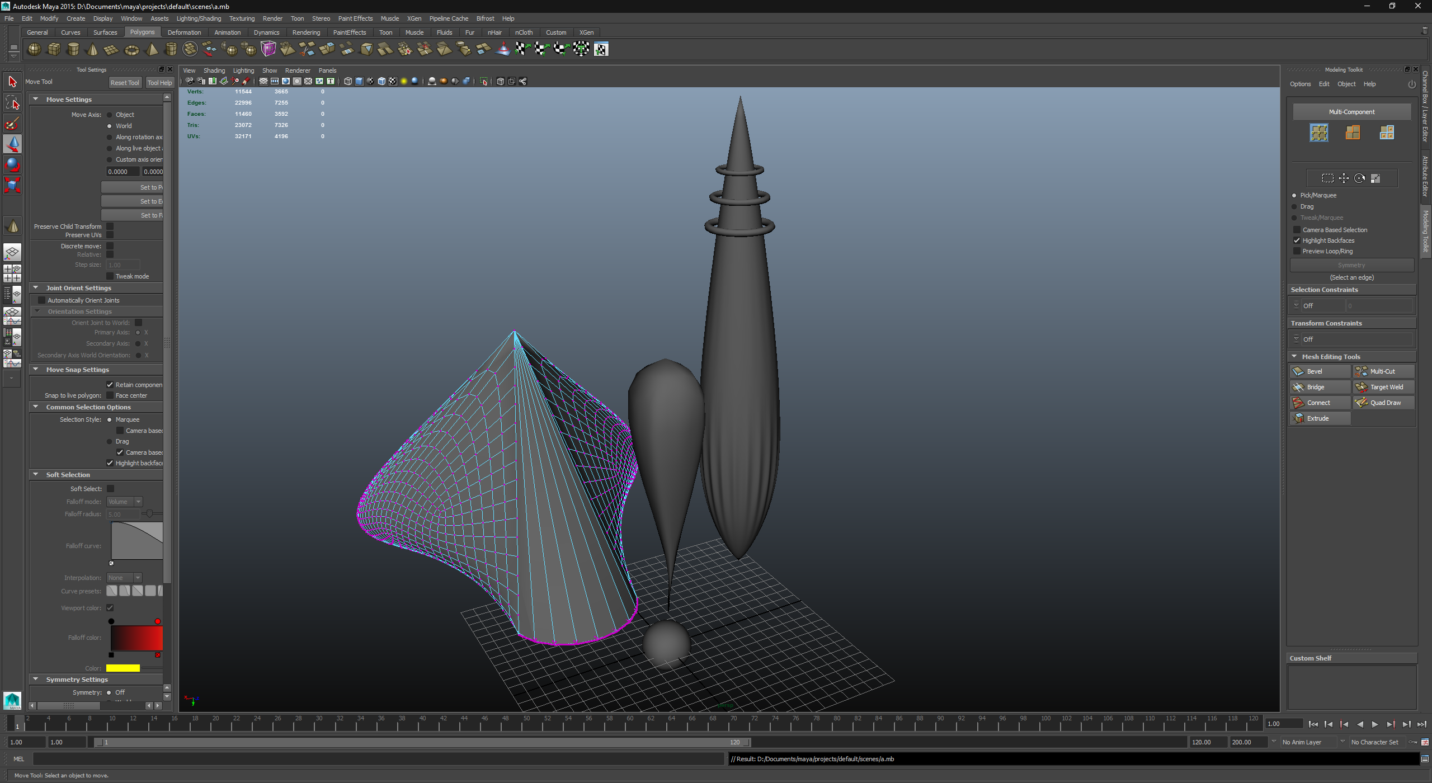
Task: Open Transform Constraints Off dropdown
Action: 1351,339
